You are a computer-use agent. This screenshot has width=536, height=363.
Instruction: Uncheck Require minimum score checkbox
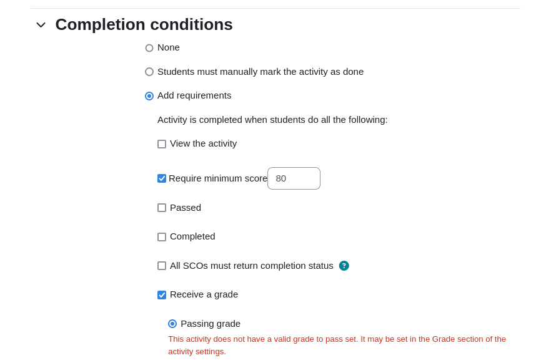click(162, 178)
